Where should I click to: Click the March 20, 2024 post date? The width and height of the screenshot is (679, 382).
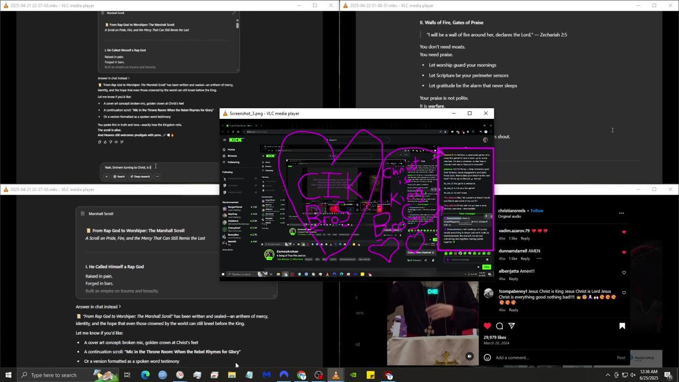point(497,343)
